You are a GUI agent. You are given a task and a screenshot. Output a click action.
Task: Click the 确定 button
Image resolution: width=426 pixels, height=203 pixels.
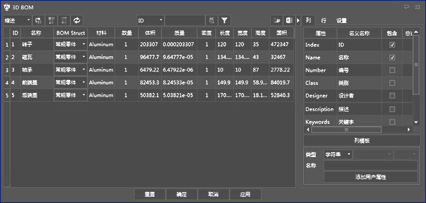tap(181, 194)
